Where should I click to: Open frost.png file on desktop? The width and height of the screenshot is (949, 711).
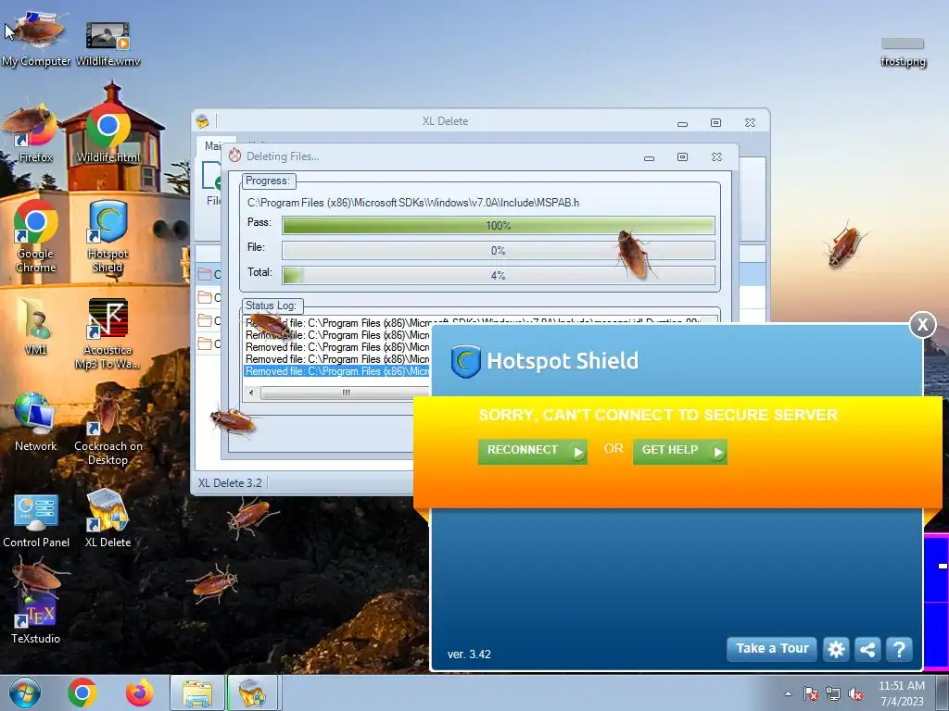[x=903, y=53]
